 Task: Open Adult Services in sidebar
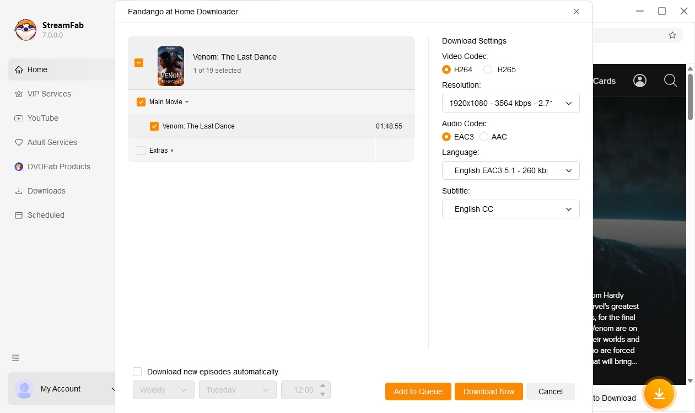pyautogui.click(x=52, y=142)
